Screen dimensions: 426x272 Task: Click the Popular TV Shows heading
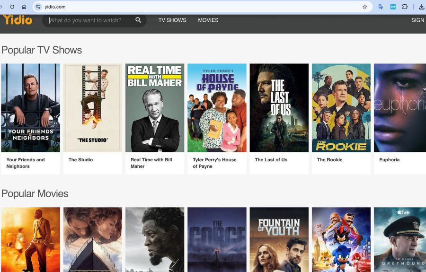point(42,50)
